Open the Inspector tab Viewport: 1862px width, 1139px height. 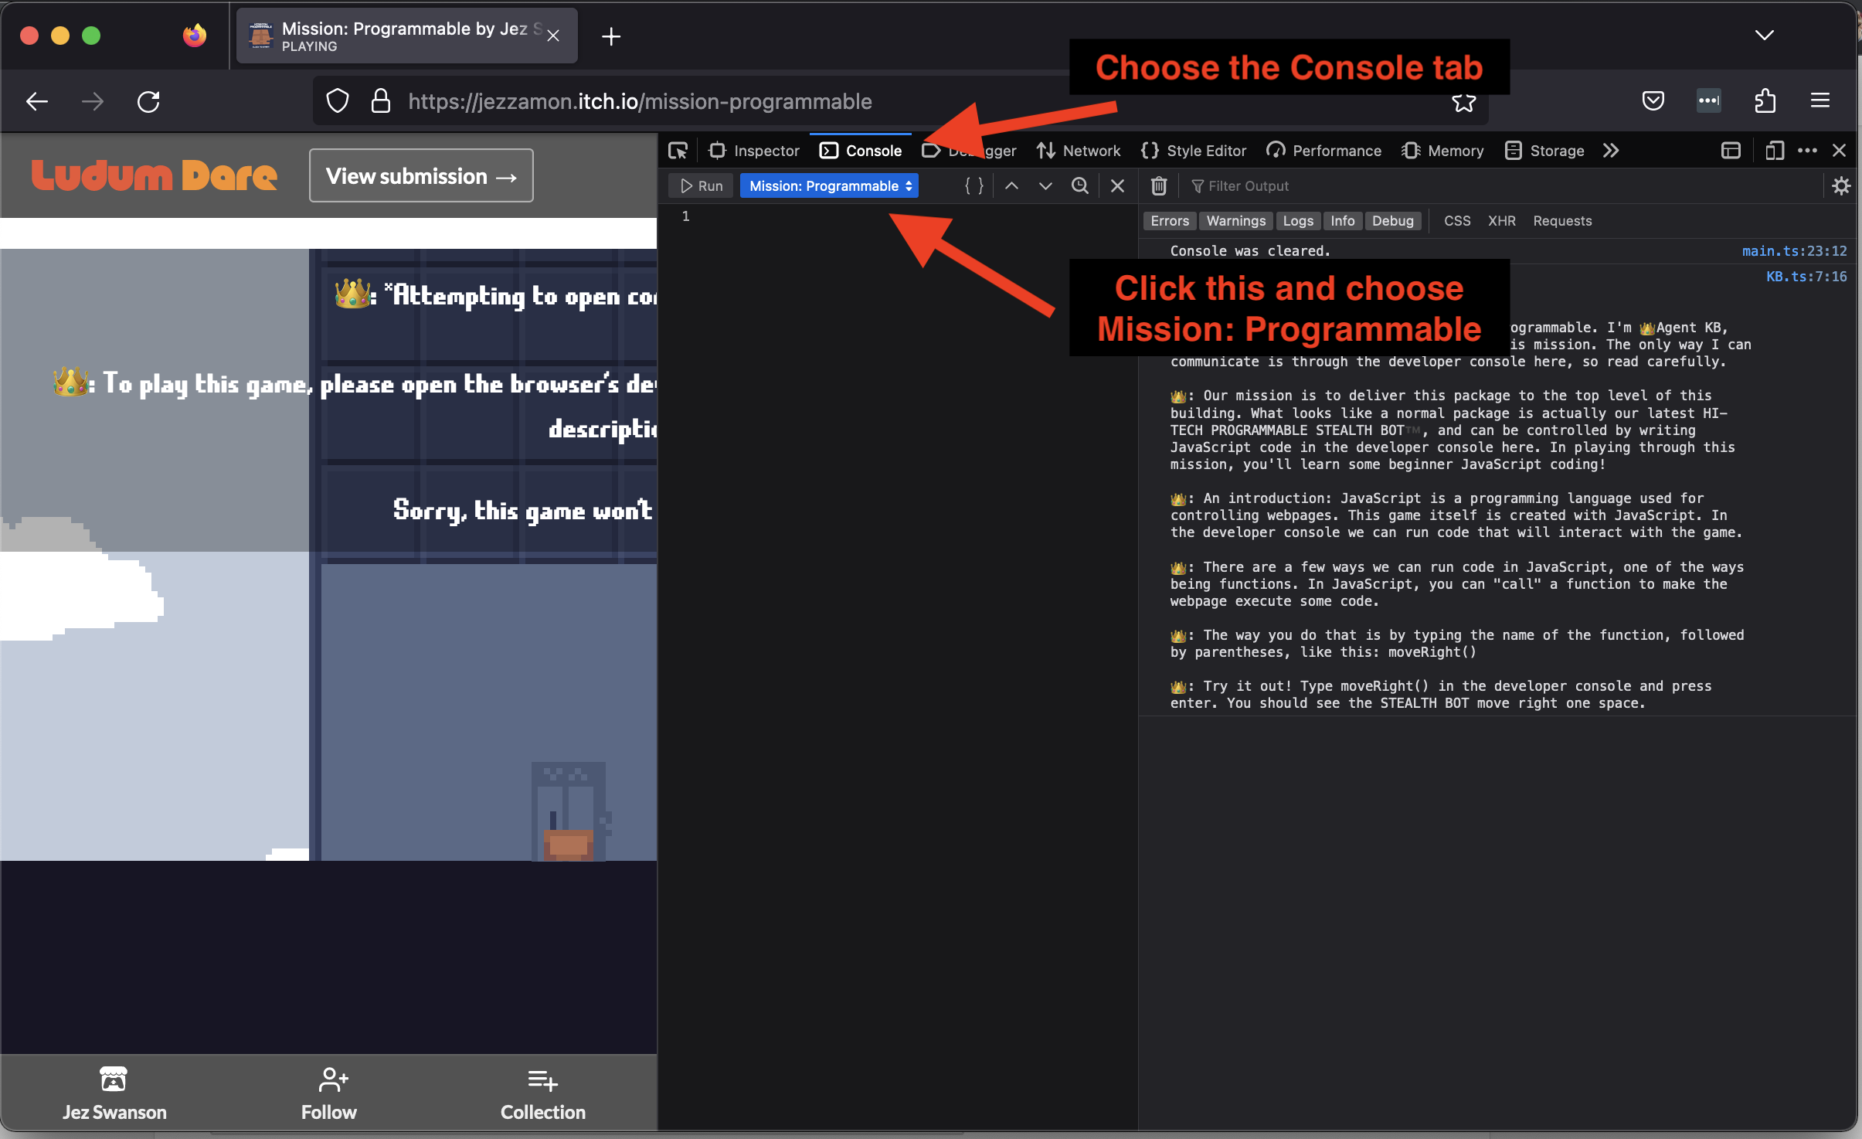click(753, 151)
